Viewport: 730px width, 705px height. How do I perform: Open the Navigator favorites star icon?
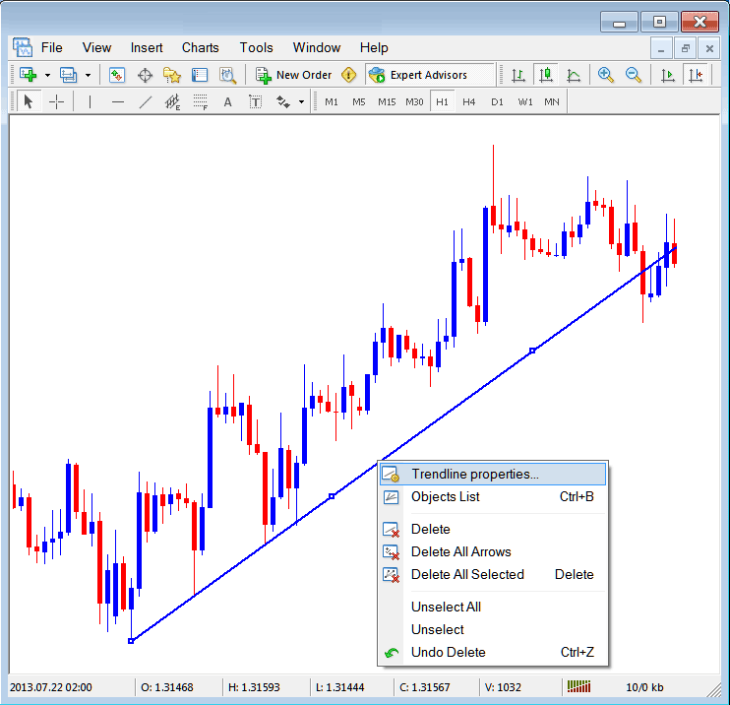[172, 75]
